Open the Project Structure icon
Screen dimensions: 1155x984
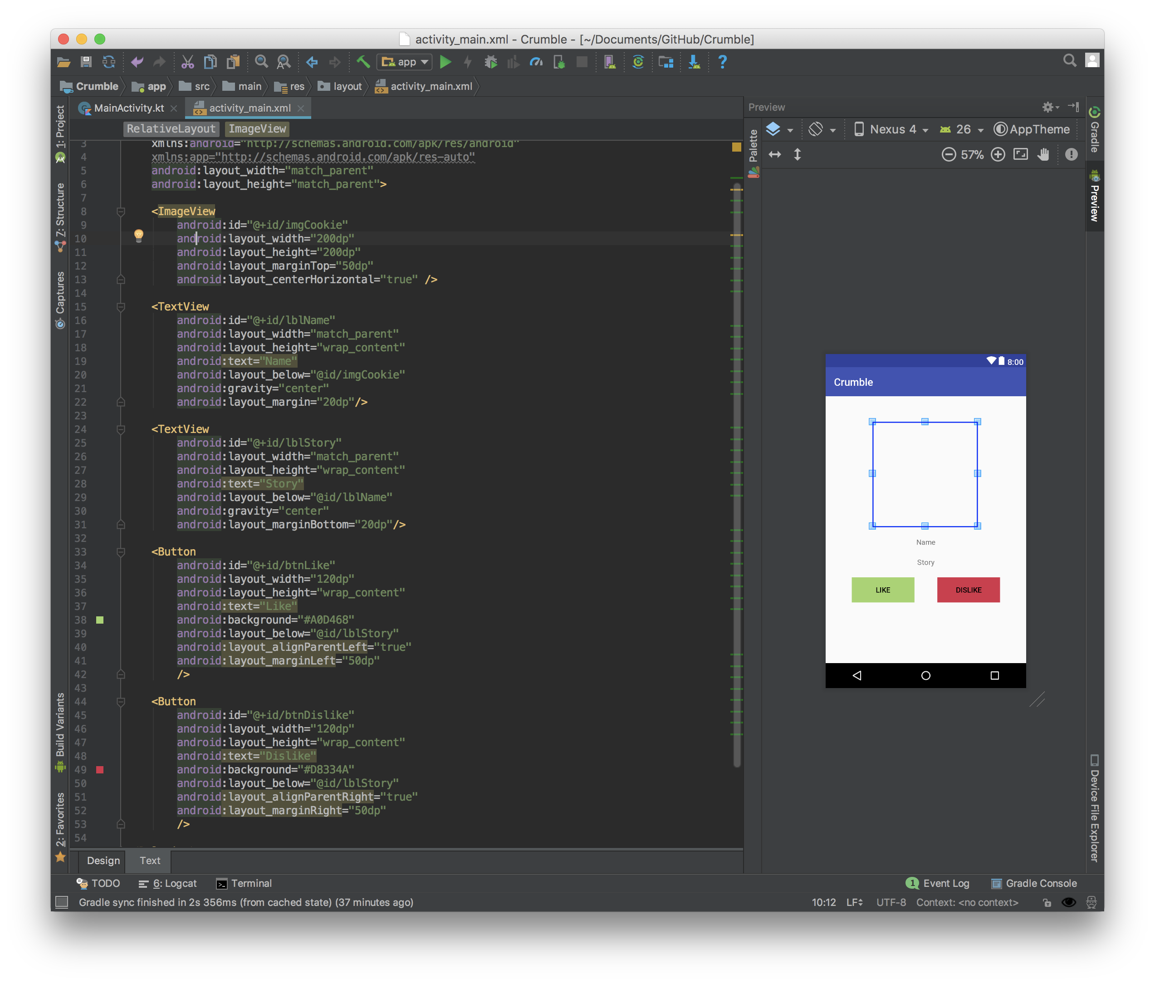click(x=666, y=62)
